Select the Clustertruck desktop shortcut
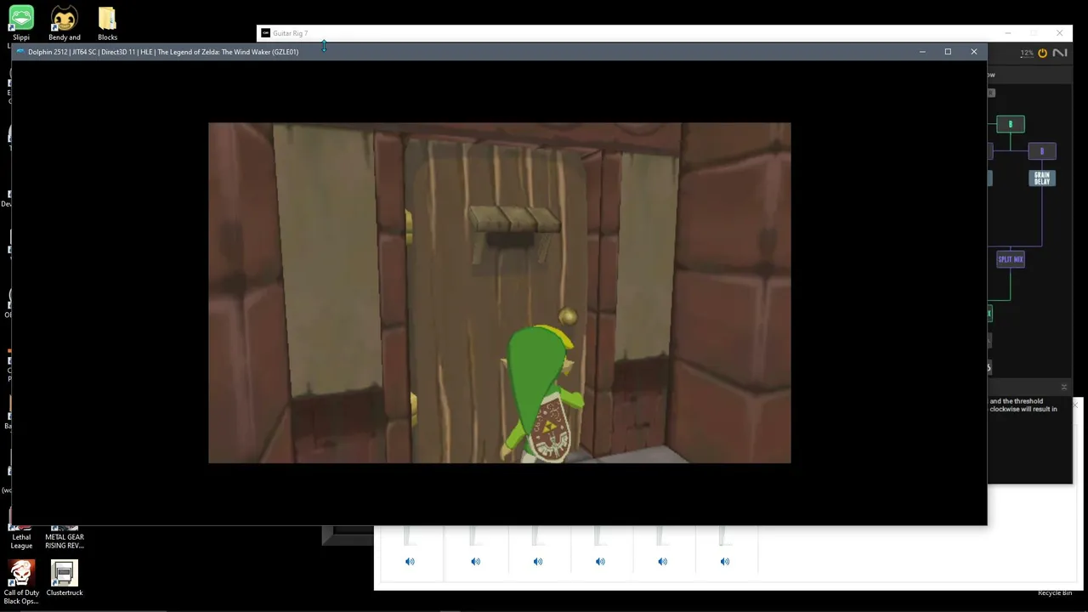 pyautogui.click(x=64, y=578)
